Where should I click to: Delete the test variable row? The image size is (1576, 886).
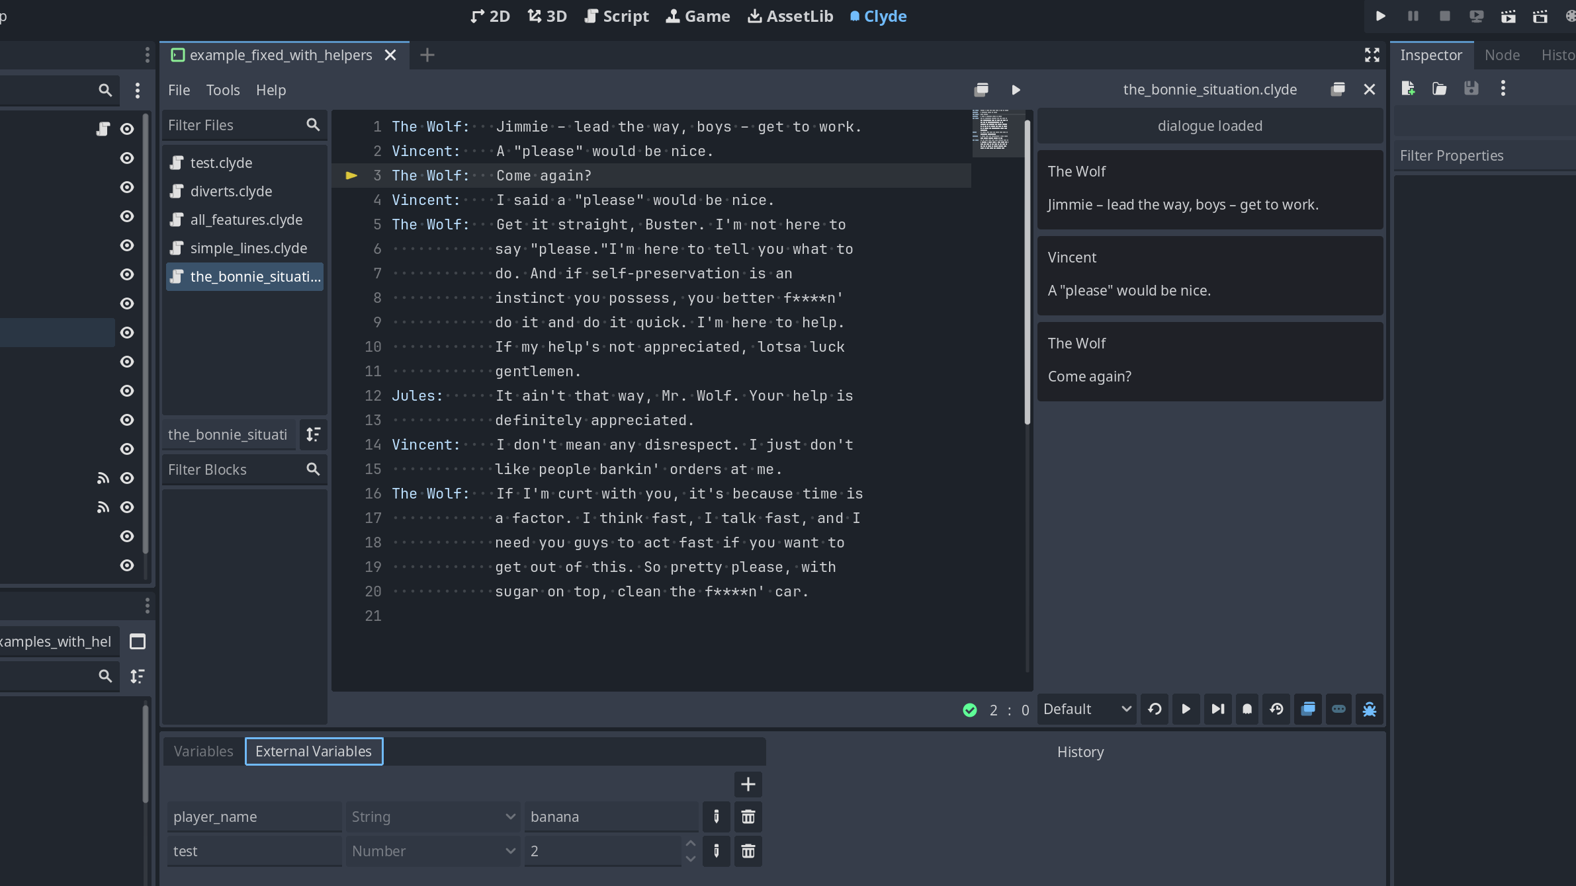pos(748,851)
